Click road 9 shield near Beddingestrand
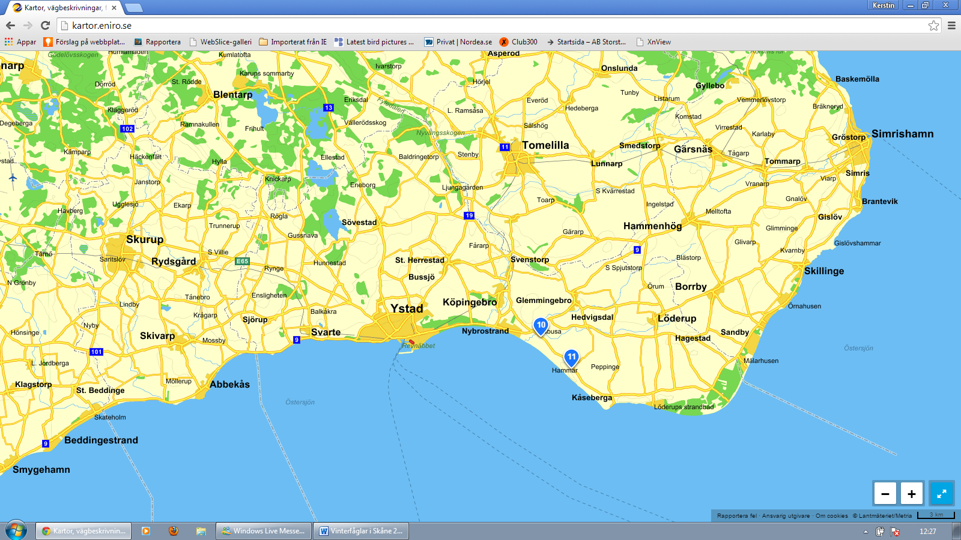Viewport: 961px width, 540px height. coord(46,443)
